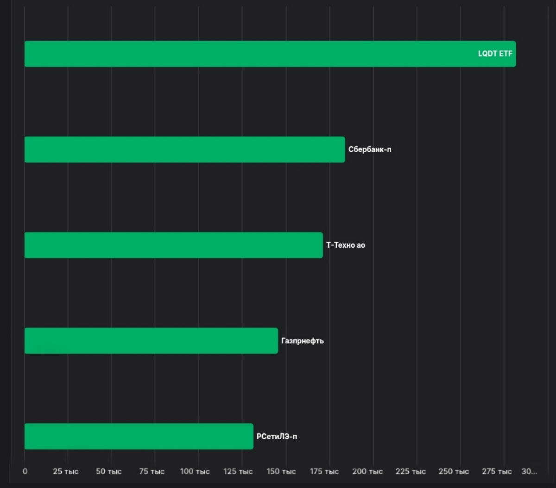The height and width of the screenshot is (488, 556).
Task: Click the 100 тыс axis label
Action: [x=195, y=471]
